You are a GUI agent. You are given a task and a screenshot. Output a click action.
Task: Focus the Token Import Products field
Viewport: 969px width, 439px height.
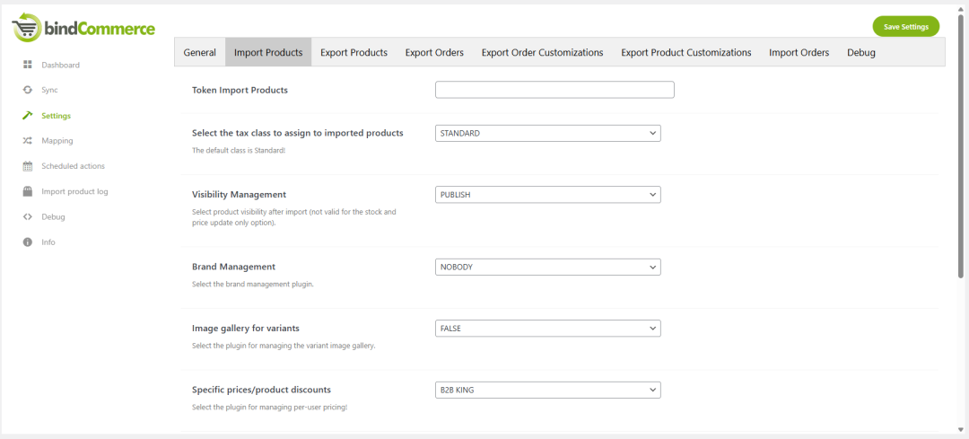coord(554,90)
